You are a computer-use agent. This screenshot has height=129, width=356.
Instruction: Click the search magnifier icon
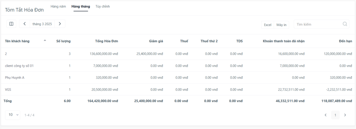(x=345, y=24)
